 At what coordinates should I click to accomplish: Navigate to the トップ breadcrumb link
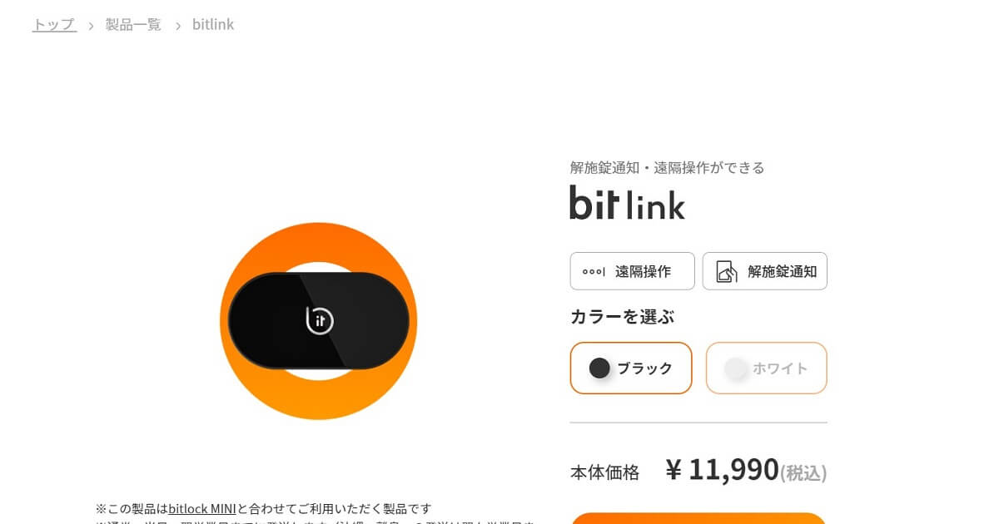(53, 24)
